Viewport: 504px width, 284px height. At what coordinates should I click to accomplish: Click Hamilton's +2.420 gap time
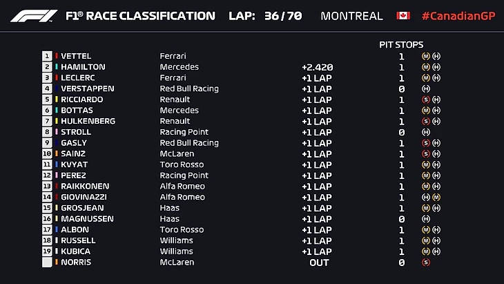pyautogui.click(x=318, y=67)
